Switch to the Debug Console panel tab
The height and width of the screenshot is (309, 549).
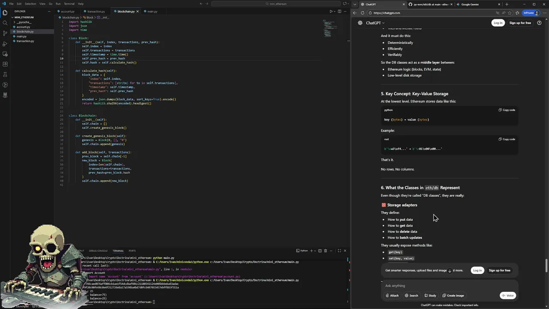point(98,251)
